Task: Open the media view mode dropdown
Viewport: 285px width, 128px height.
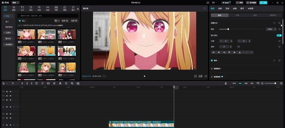Action: click(57, 21)
